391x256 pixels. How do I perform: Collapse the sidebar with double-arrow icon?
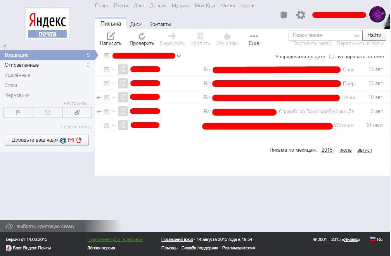(x=5, y=47)
